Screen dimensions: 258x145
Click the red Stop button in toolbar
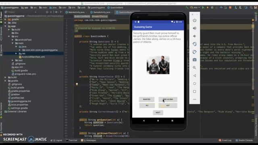click(x=230, y=8)
